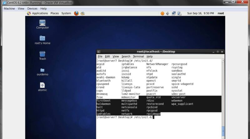The width and height of the screenshot is (250, 139).
Task: Click the terminal scrollbar down arrow
Action: [223, 137]
